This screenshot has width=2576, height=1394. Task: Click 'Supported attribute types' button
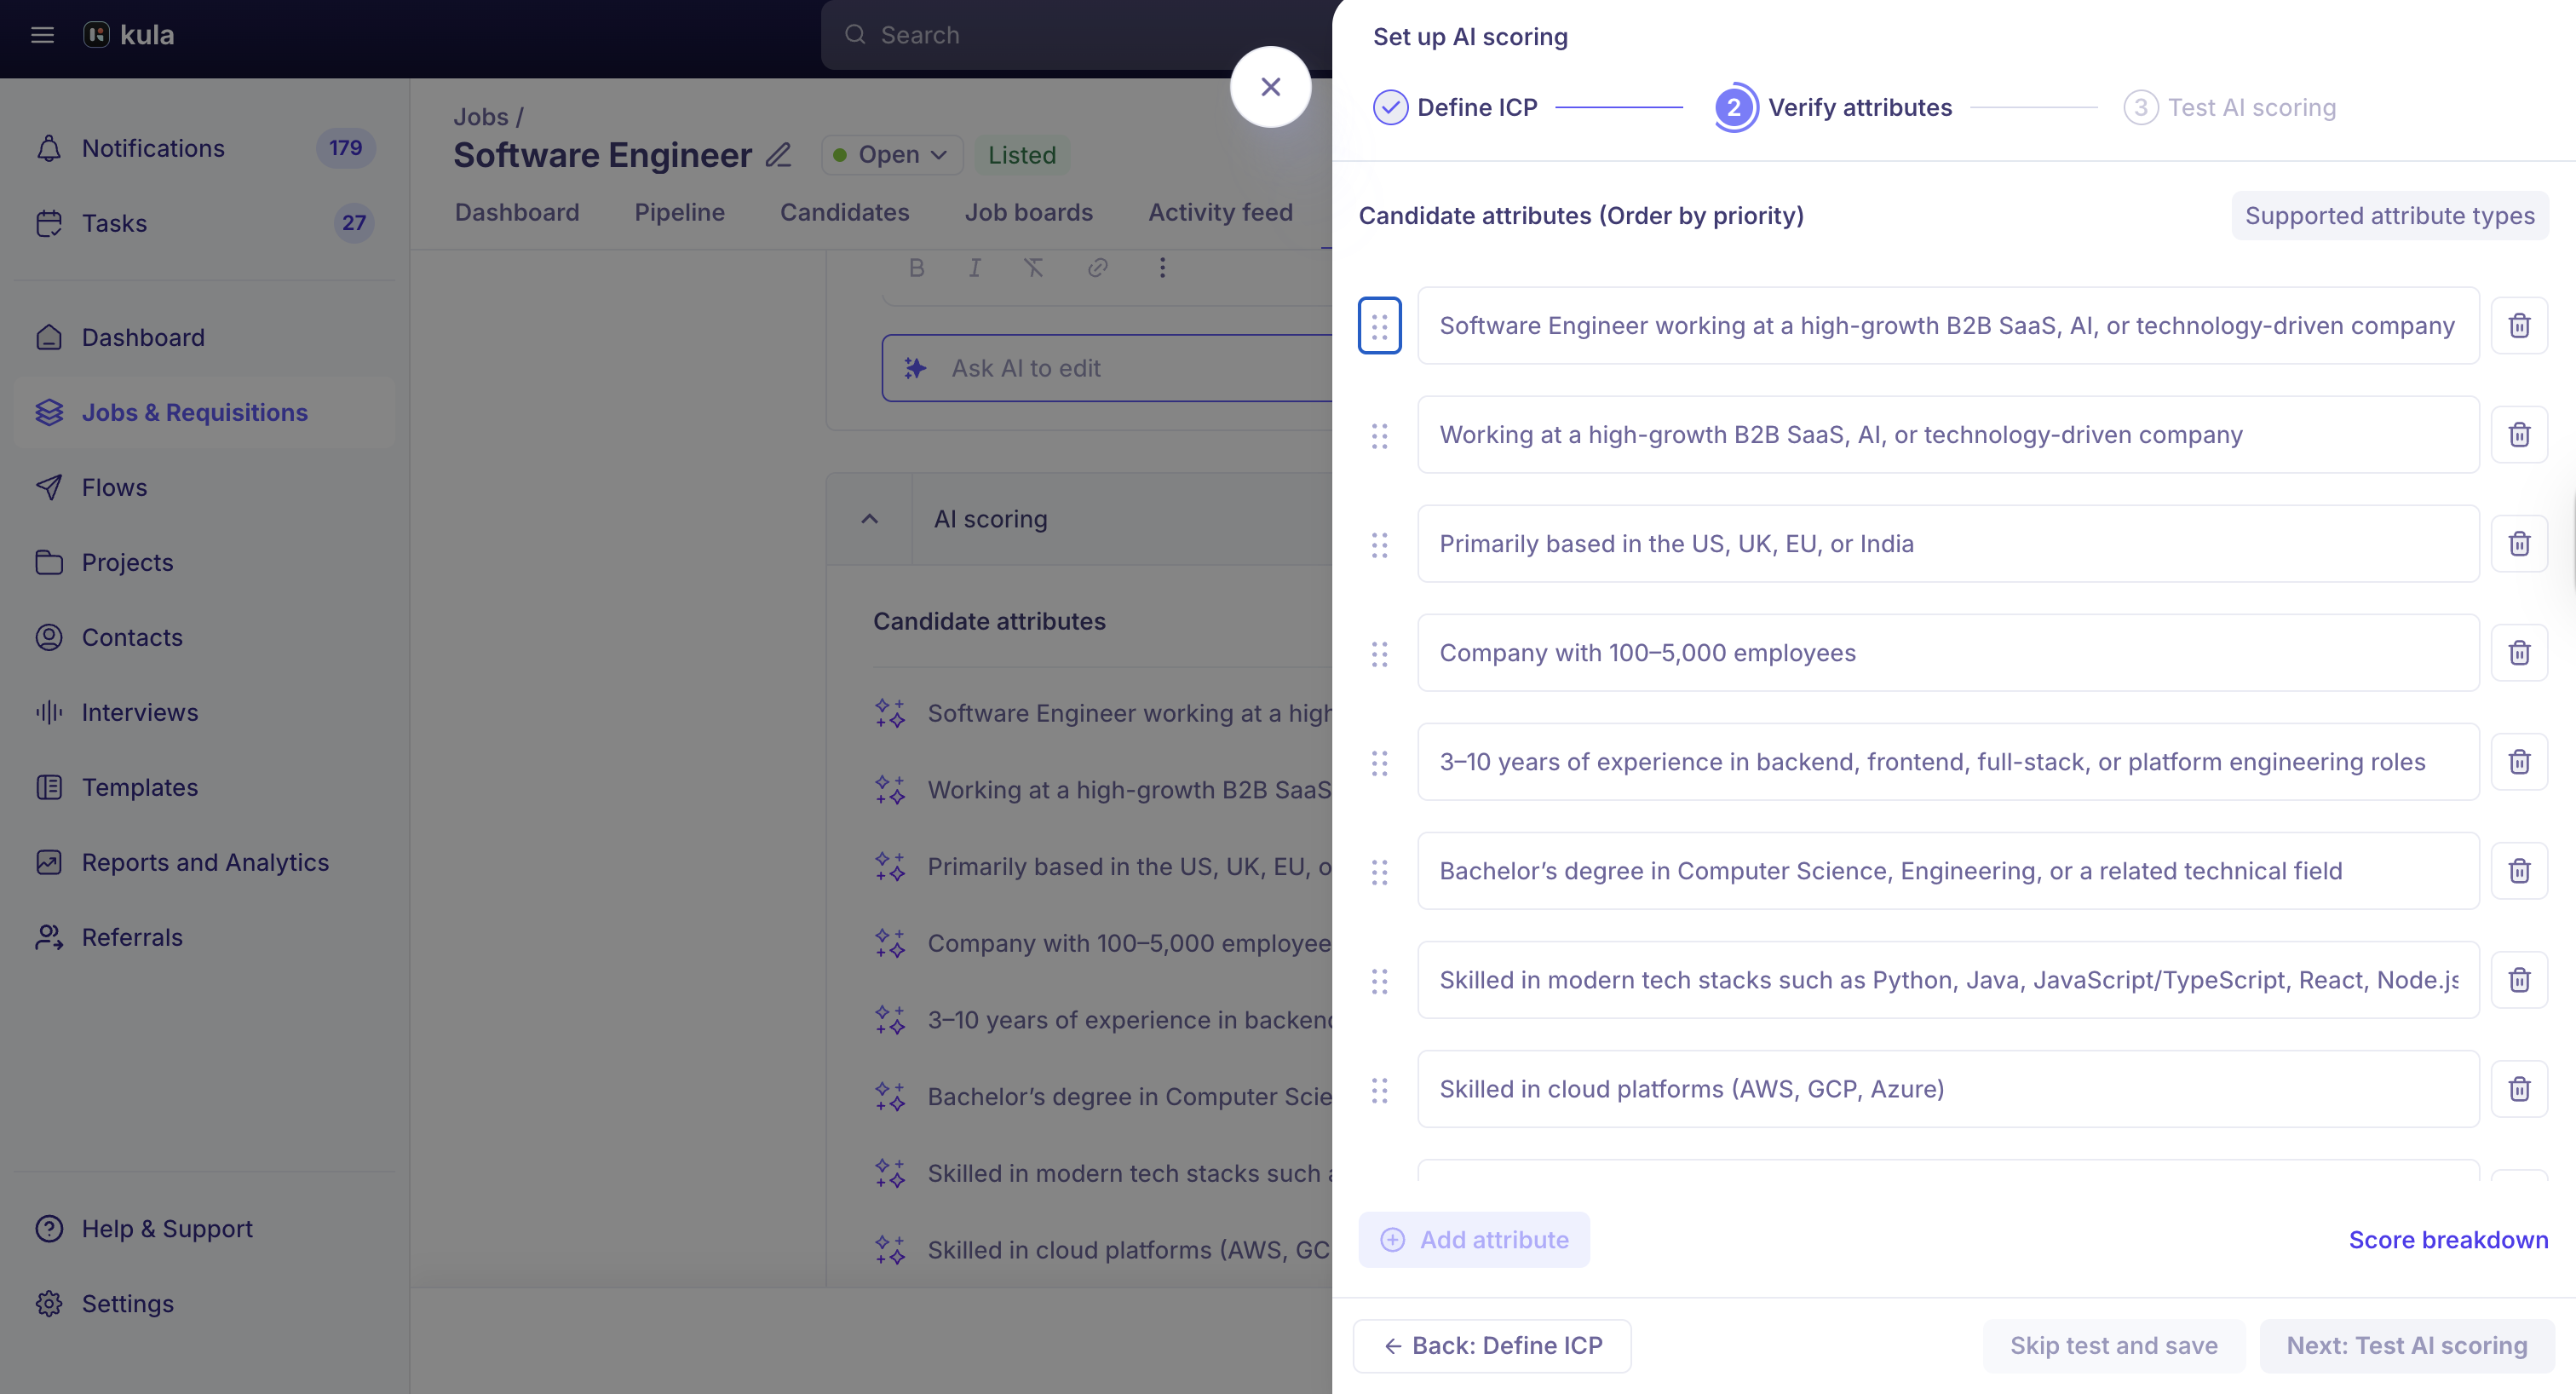coord(2389,215)
